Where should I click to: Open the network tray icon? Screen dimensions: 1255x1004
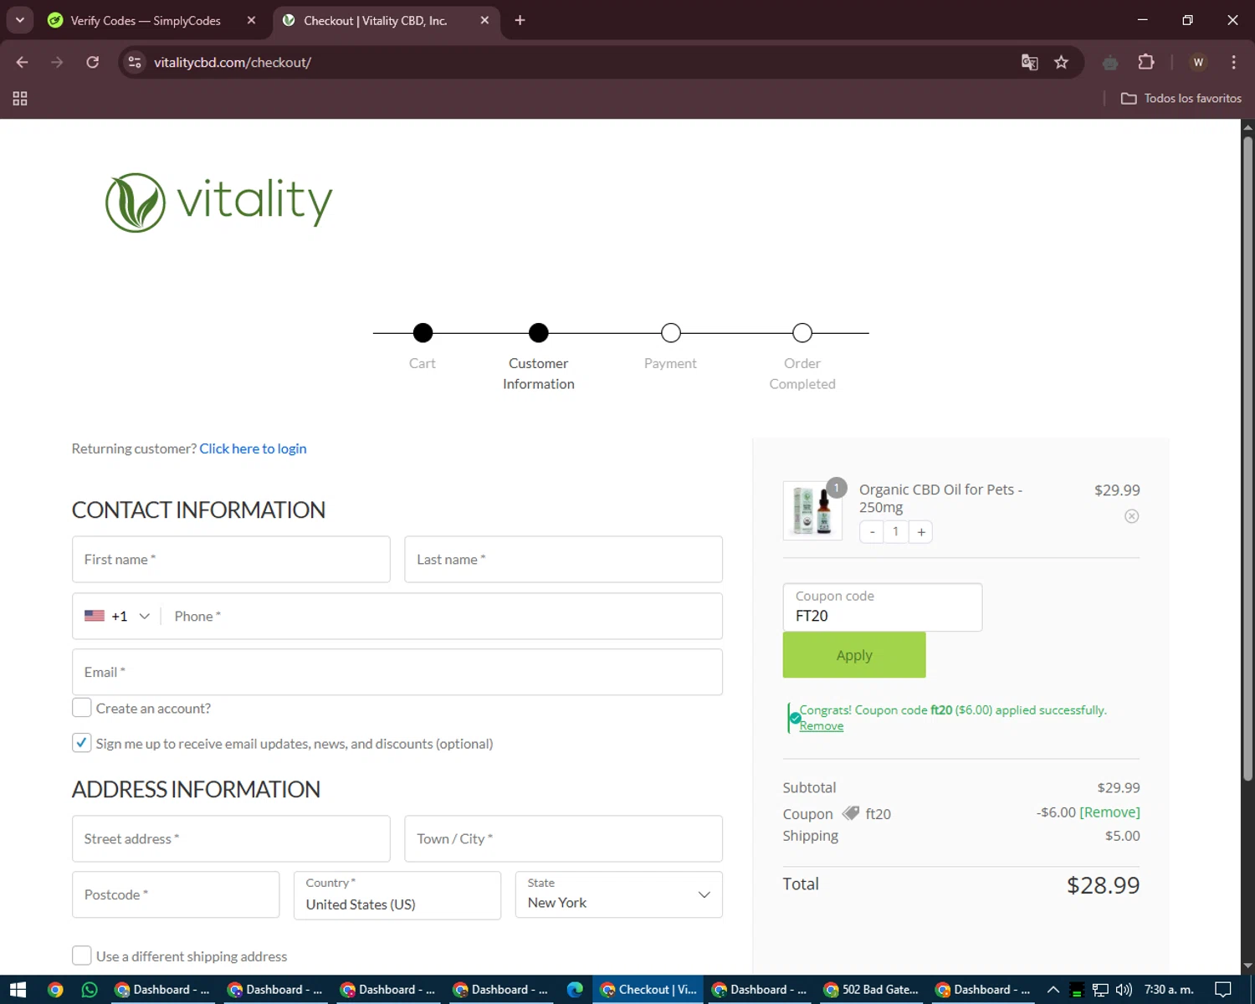[x=1100, y=990]
